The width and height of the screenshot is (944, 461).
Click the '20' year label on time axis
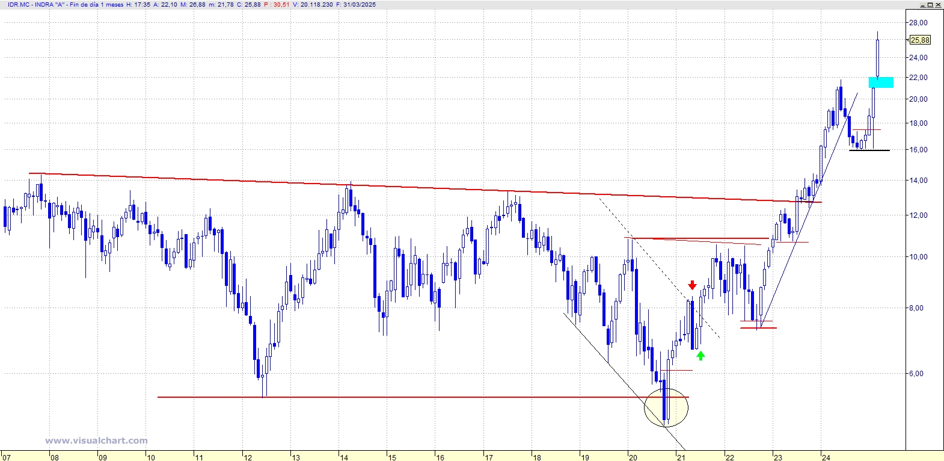633,457
